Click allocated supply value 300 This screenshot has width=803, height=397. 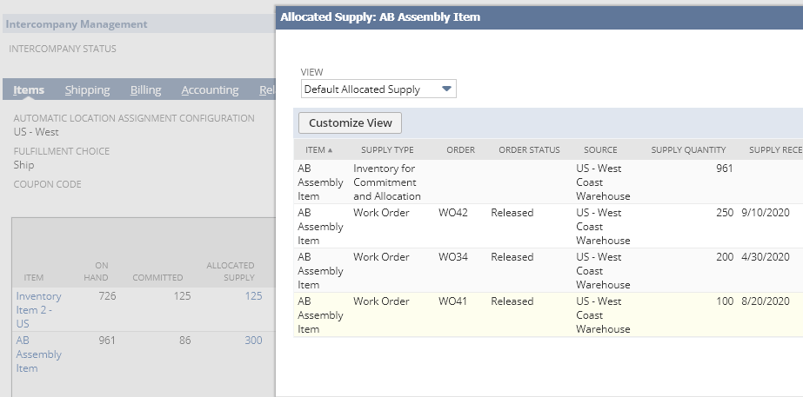tap(253, 341)
